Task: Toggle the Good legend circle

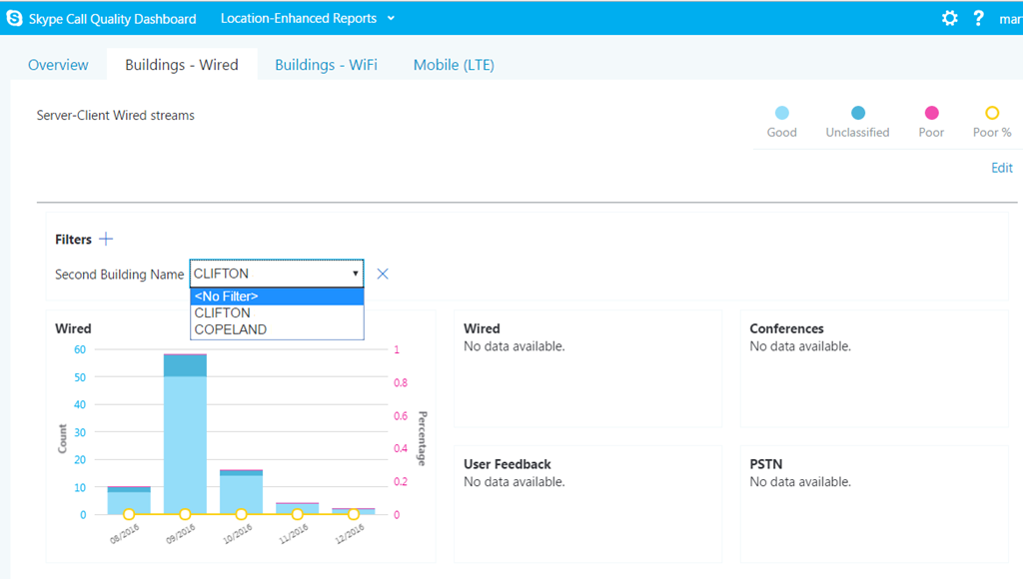Action: pos(781,113)
